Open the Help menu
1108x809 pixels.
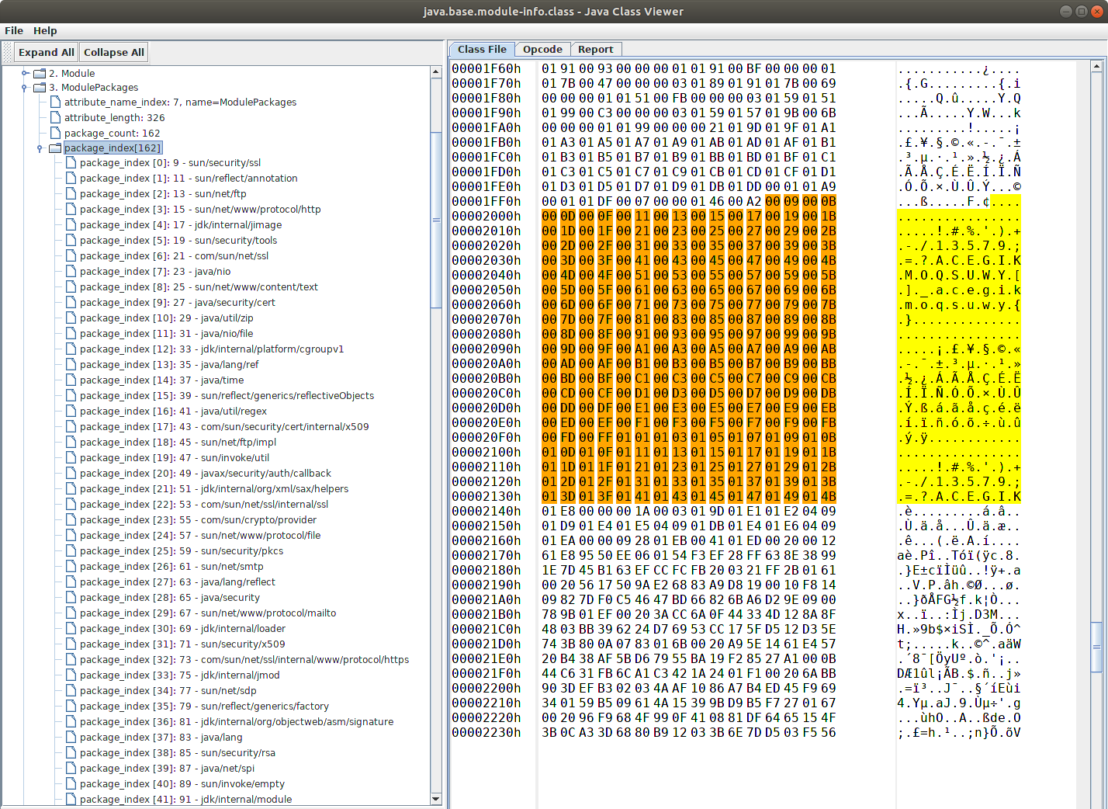point(45,30)
